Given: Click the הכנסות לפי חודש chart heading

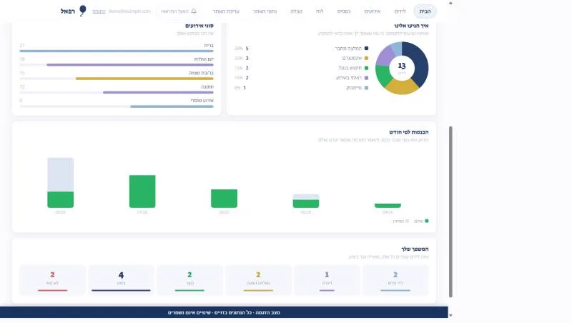Looking at the screenshot, I should coord(408,132).
